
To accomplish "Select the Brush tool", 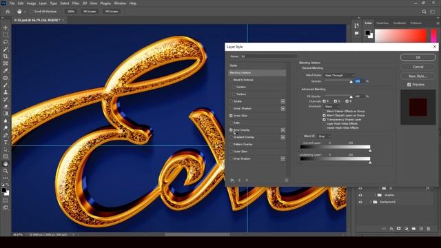I will [x=6, y=85].
